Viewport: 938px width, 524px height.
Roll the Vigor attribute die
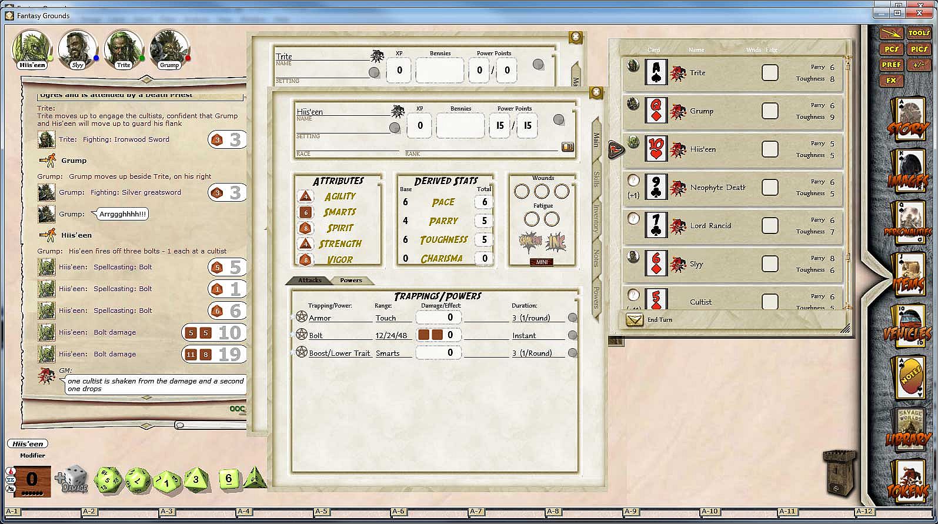click(305, 259)
